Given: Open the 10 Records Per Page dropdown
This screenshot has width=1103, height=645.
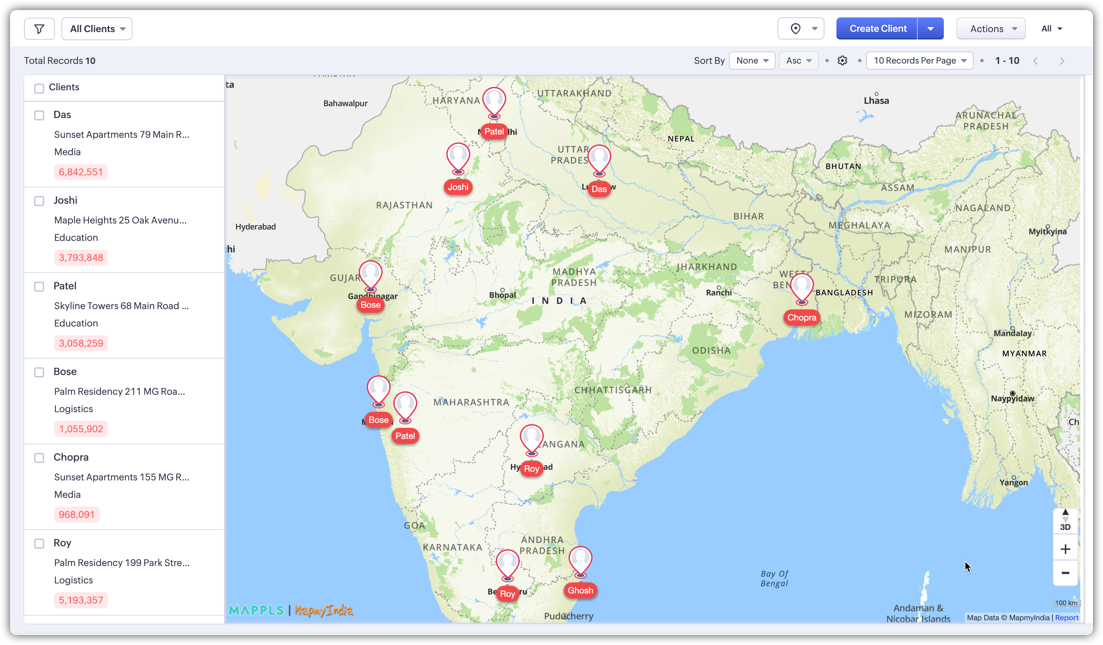Looking at the screenshot, I should tap(919, 61).
